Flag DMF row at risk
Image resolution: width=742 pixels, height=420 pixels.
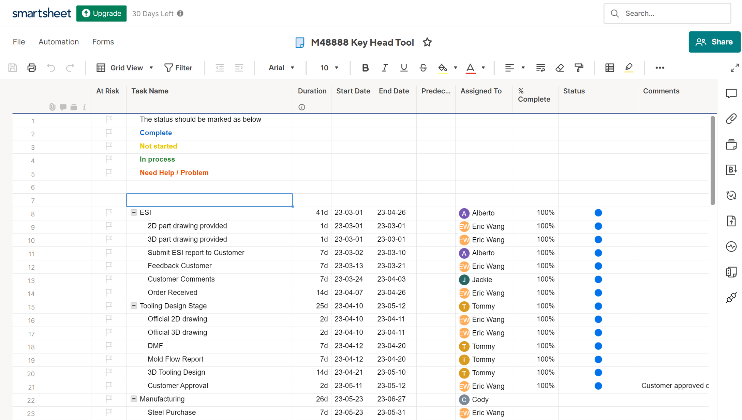pyautogui.click(x=109, y=346)
